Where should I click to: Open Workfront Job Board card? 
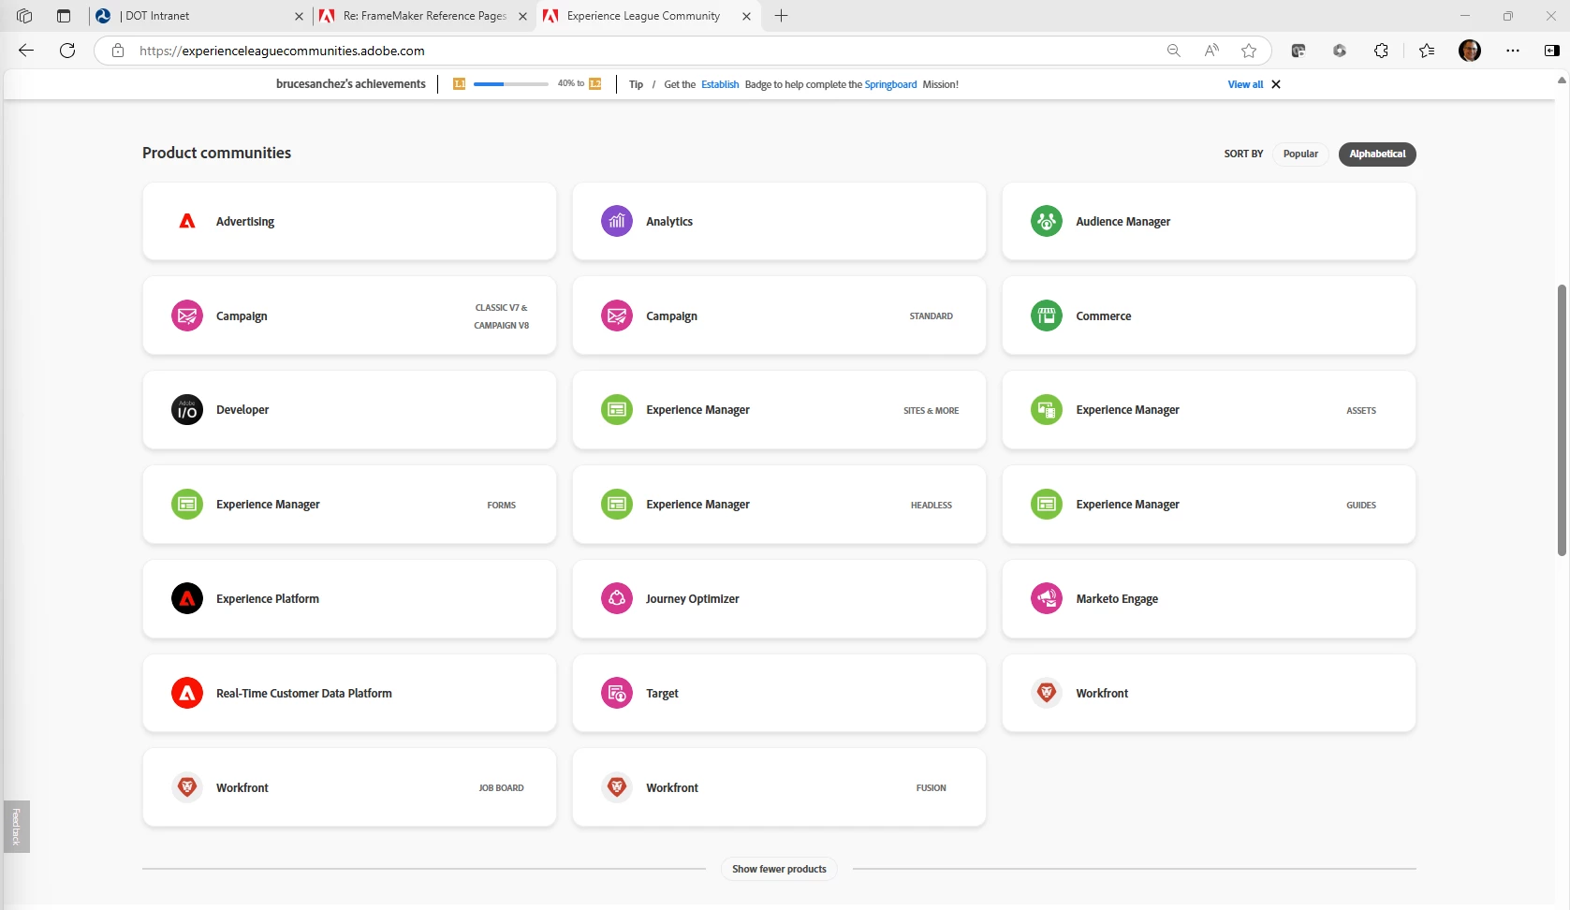tap(349, 787)
